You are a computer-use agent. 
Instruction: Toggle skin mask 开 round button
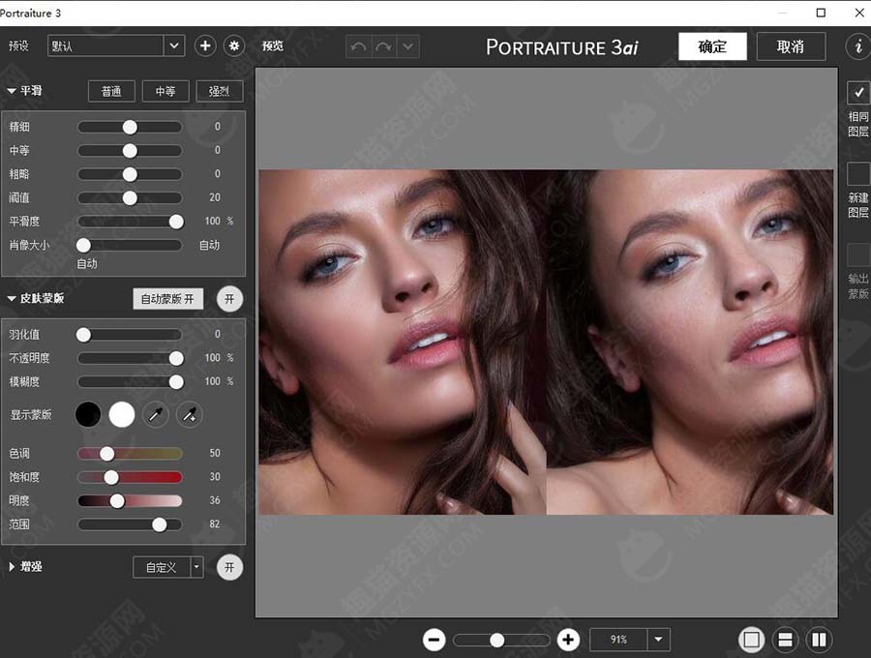(x=229, y=299)
